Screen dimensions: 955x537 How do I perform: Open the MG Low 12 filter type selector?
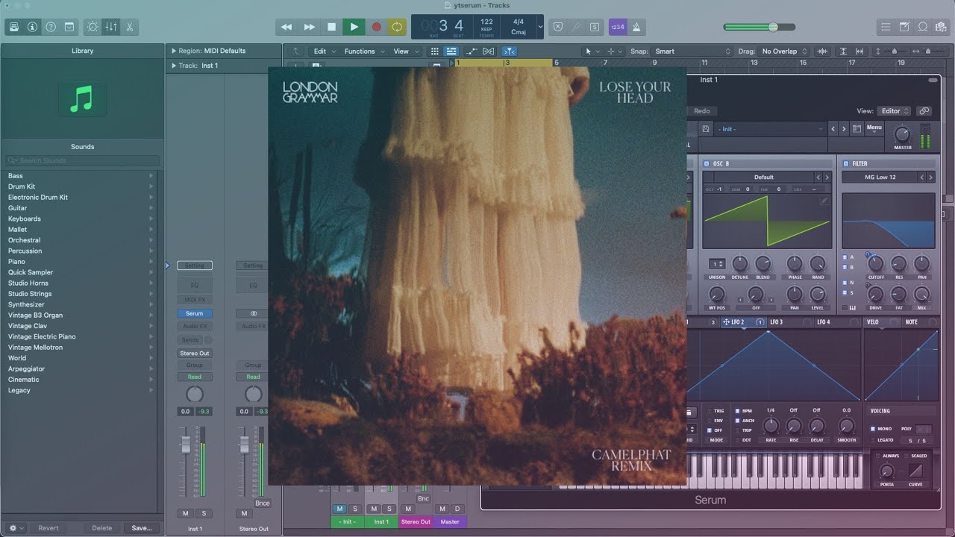pyautogui.click(x=880, y=178)
